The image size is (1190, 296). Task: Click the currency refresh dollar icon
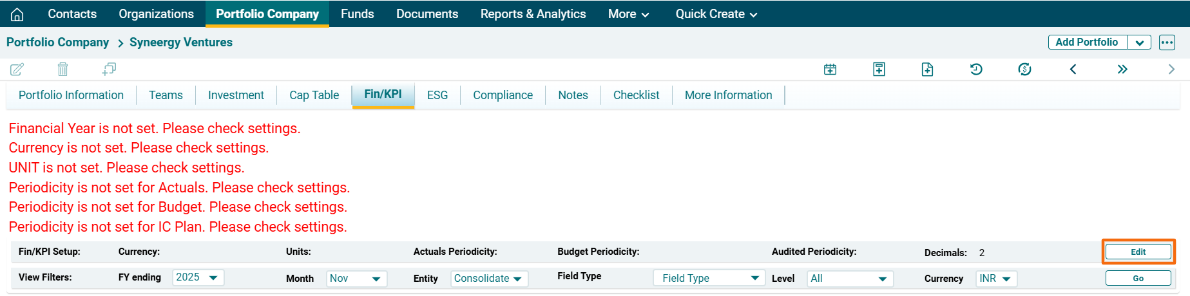click(1024, 69)
